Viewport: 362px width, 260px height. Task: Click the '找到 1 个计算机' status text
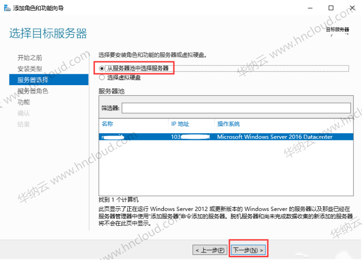tap(118, 199)
